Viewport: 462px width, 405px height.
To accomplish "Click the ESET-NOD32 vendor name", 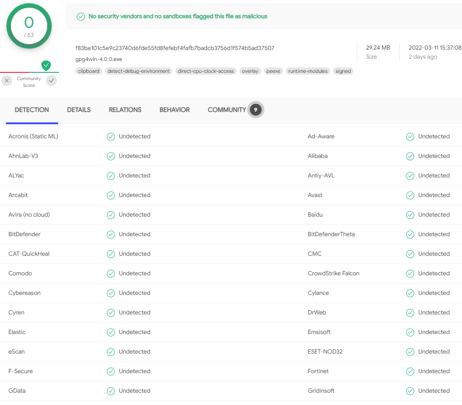I will [x=325, y=352].
